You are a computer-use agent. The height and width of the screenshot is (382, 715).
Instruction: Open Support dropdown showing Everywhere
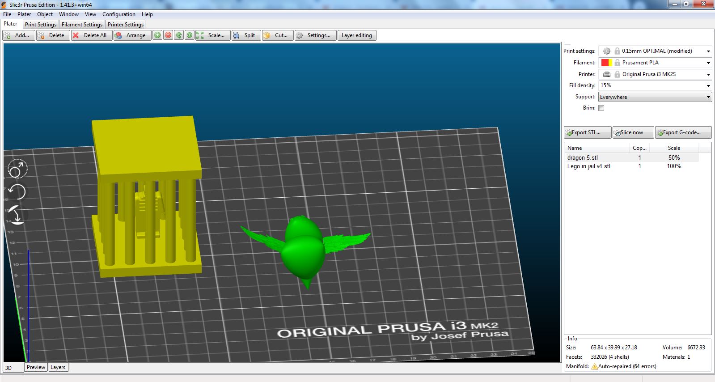655,97
